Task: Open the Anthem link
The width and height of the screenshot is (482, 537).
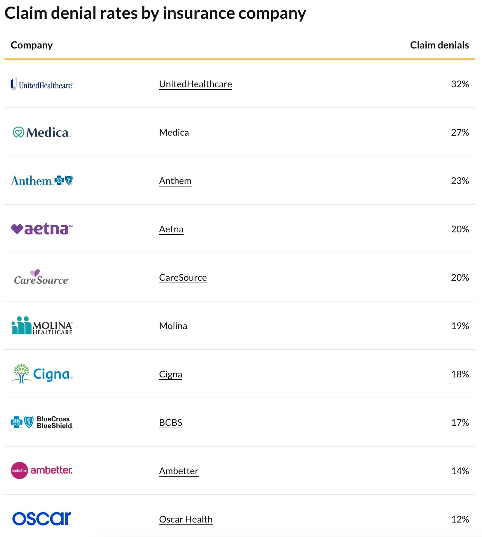Action: [175, 181]
